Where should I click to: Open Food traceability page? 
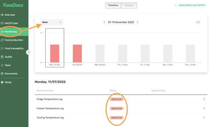click(x=14, y=48)
